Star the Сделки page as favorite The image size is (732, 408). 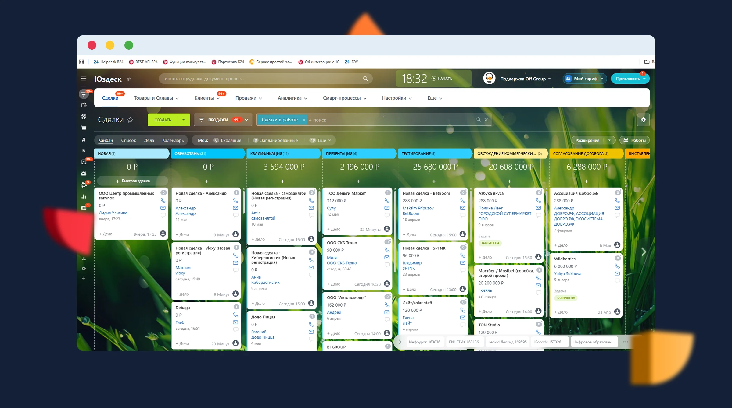[x=130, y=120]
